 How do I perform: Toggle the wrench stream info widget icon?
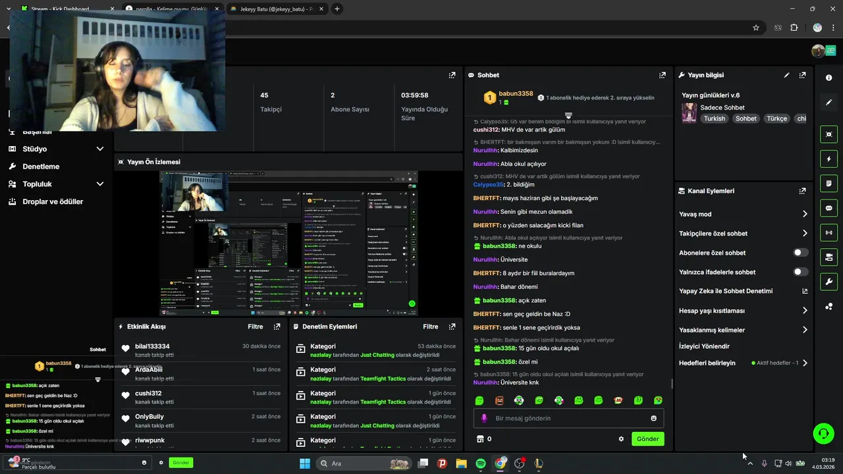coord(829,282)
